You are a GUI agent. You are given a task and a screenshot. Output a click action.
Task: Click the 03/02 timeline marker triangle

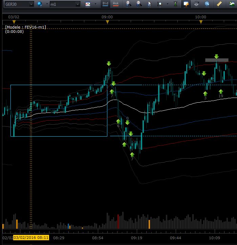click(x=14, y=22)
